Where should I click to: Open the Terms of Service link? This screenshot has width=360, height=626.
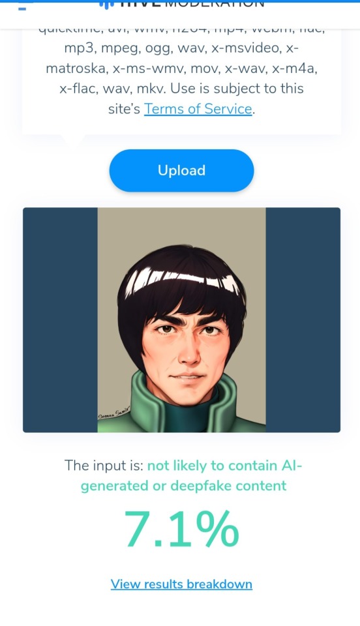point(198,109)
